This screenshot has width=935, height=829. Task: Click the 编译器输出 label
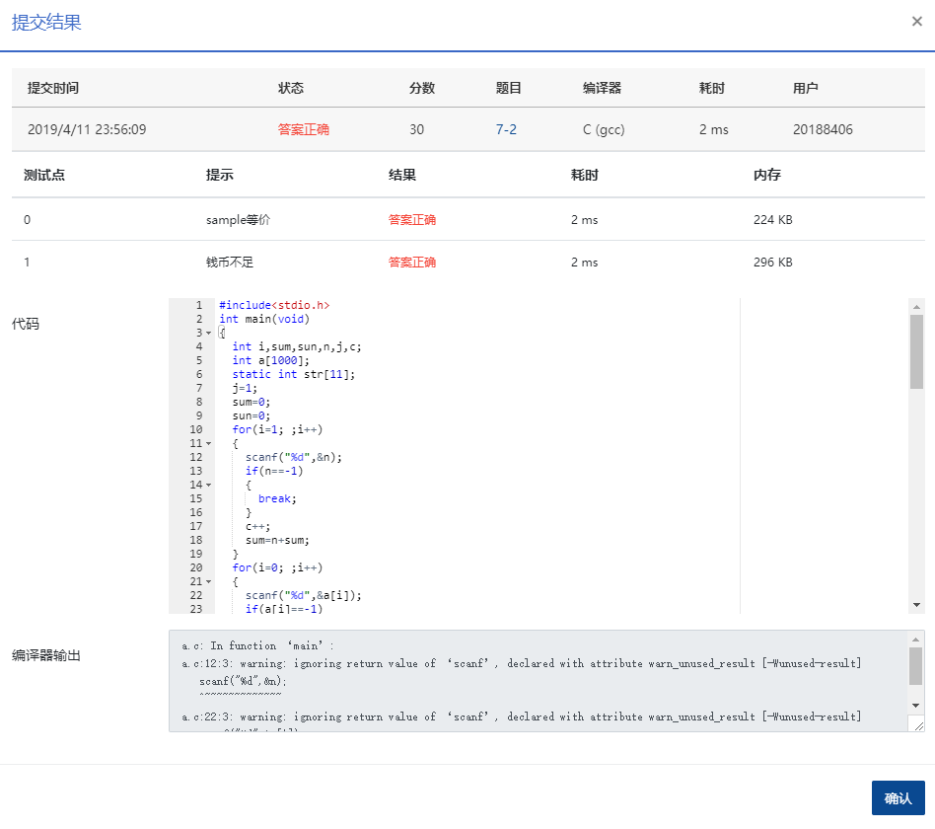click(46, 655)
